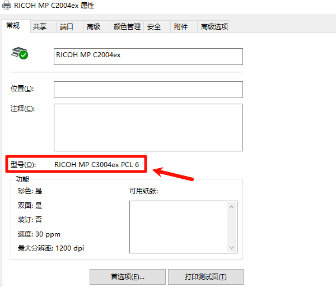Click the 彩色: 是 text
This screenshot has height=287, width=336.
[30, 191]
